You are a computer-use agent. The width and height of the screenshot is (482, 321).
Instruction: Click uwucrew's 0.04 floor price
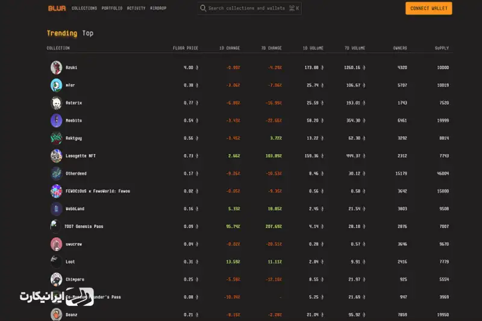coord(191,244)
